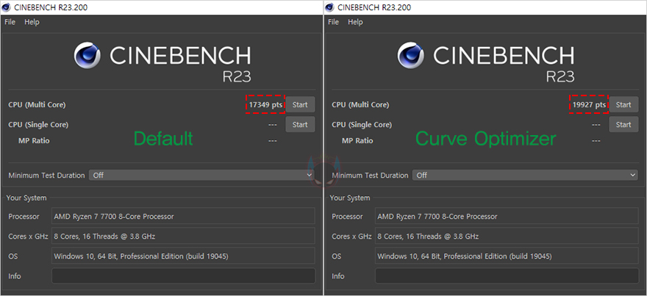The image size is (647, 296).
Task: Click CPU (Multi Core) label in left window
Action: [x=37, y=105]
